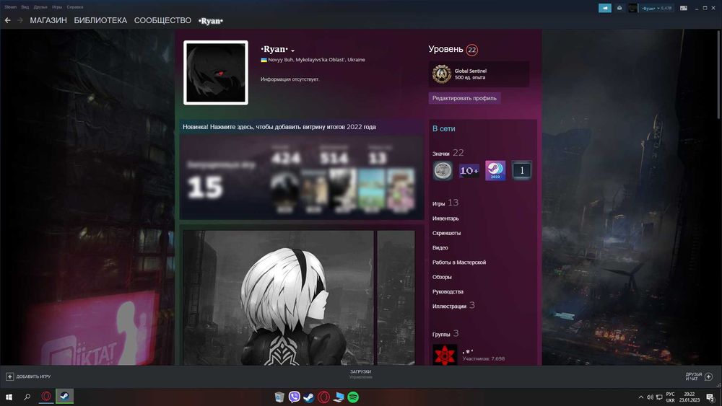This screenshot has width=722, height=406.
Task: Open Friends and Chat plus icon
Action: click(709, 376)
